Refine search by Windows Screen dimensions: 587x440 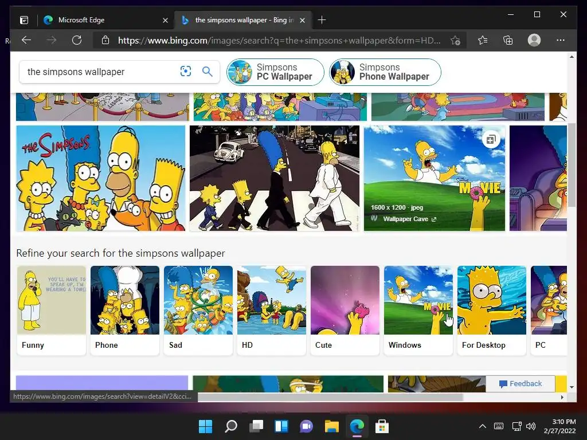click(418, 310)
